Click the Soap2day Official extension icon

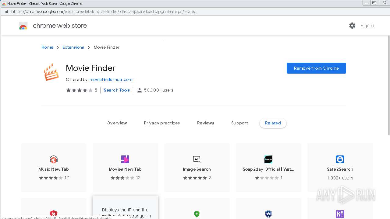click(268, 159)
